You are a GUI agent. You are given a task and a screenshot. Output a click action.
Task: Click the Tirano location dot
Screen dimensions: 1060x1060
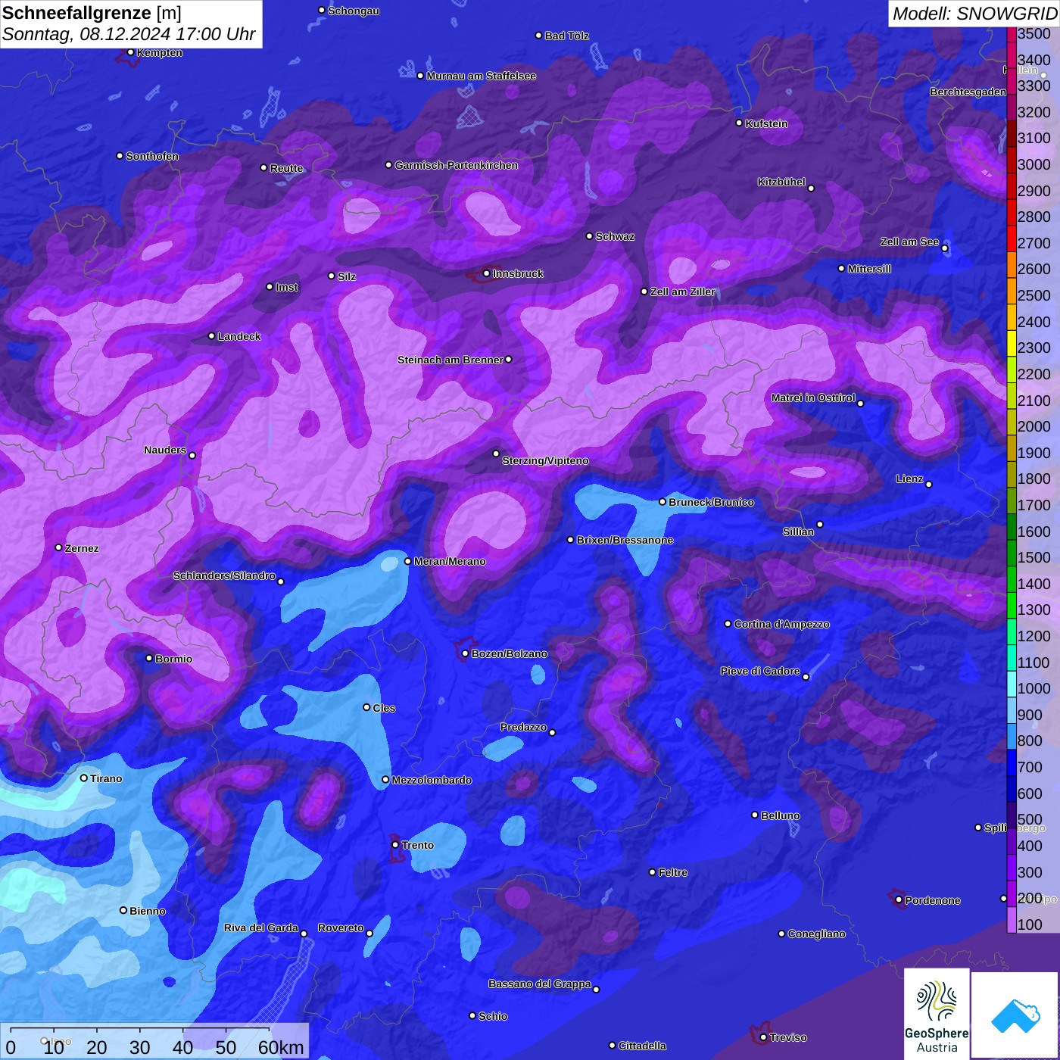pos(84,778)
